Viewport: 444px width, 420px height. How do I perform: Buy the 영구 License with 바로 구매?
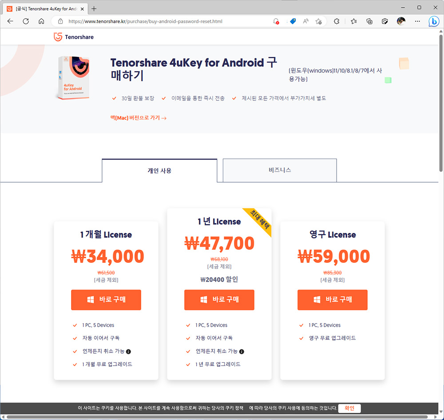coord(333,300)
